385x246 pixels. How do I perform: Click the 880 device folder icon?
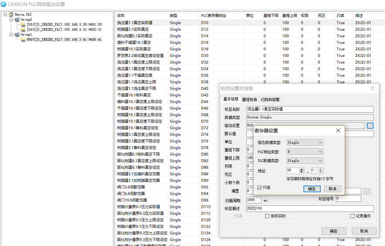coord(23,40)
